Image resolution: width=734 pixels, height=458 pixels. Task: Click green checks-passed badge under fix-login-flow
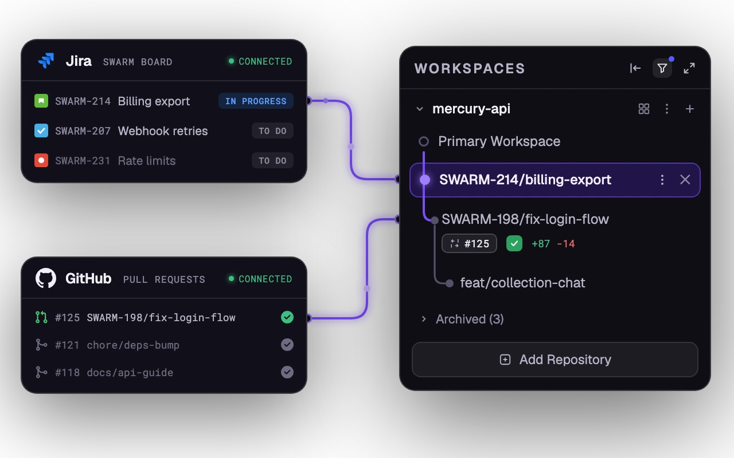[514, 243]
